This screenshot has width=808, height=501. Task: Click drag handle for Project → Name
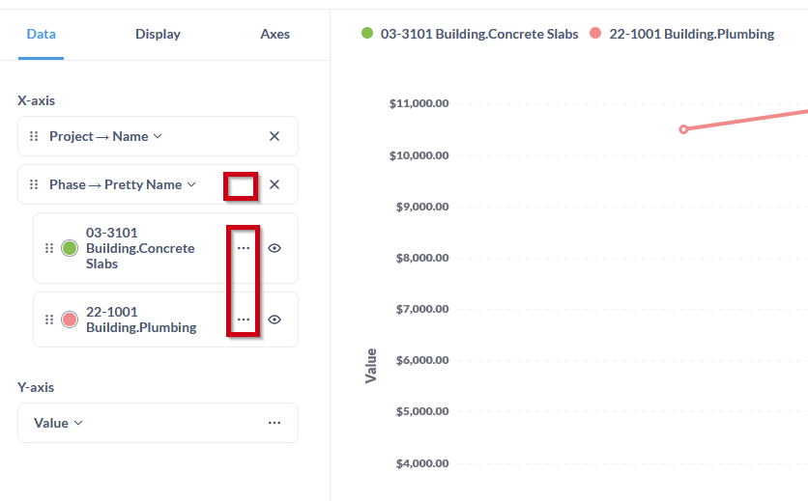tap(34, 136)
